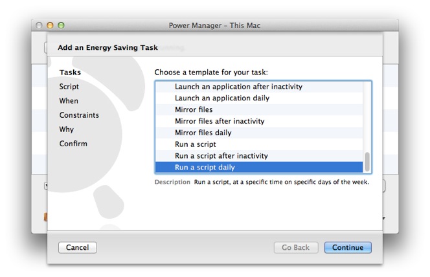Click the Go Back button

click(x=296, y=247)
